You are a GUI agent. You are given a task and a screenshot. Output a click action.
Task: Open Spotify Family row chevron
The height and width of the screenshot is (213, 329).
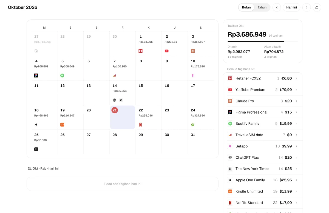296,123
